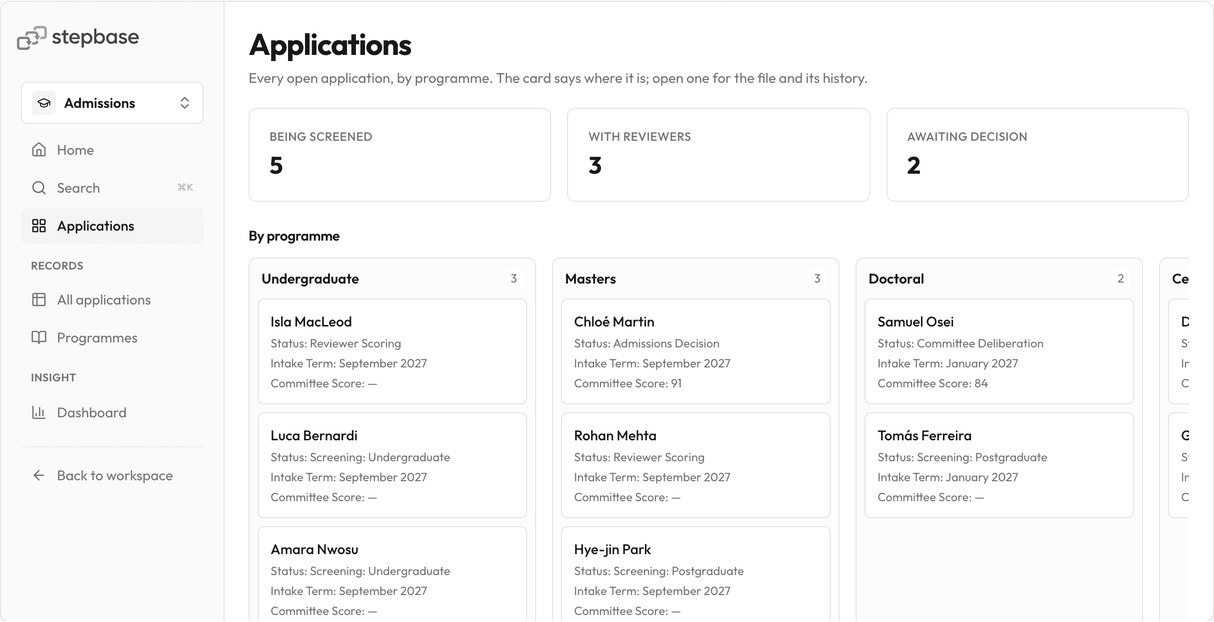Expand the Admissions workspace switcher chevron

(185, 103)
